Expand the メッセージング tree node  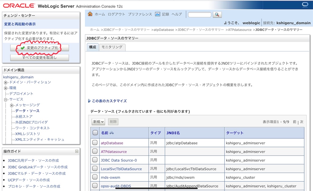[x=12, y=105]
